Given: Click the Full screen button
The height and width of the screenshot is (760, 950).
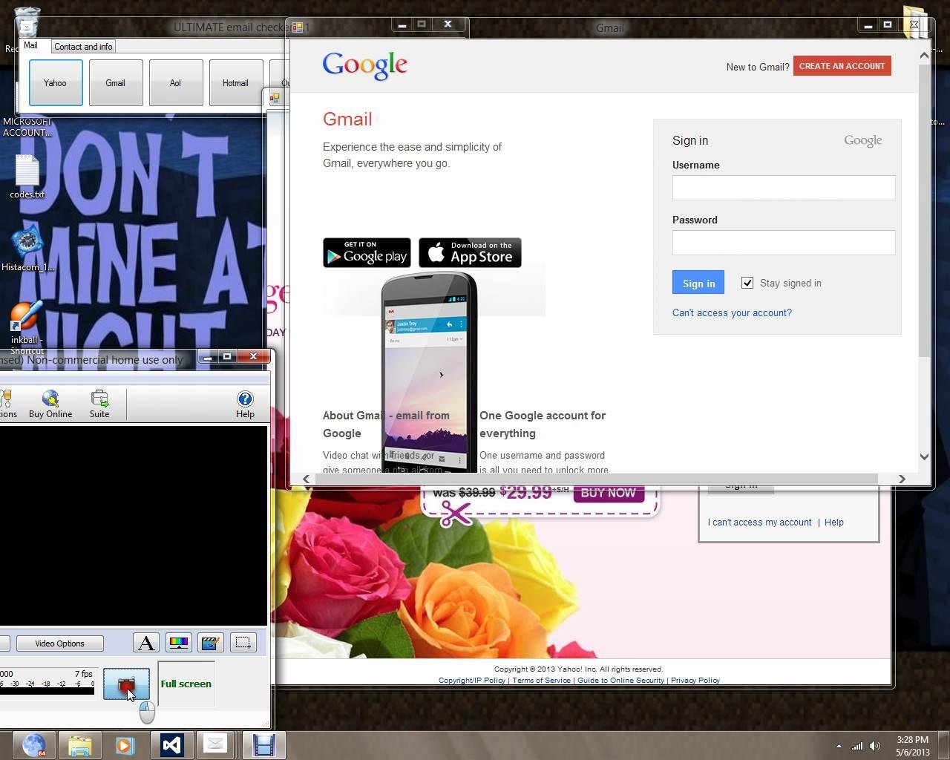Looking at the screenshot, I should coord(186,684).
